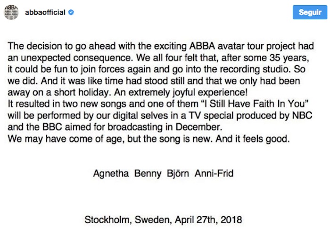The width and height of the screenshot is (330, 235).
Task: Click the name Benny in the signature
Action: (148, 173)
